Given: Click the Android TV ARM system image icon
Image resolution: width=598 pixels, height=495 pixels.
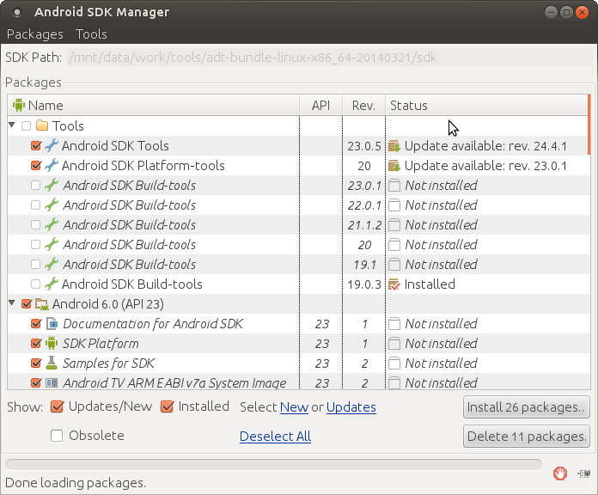Looking at the screenshot, I should tap(52, 383).
